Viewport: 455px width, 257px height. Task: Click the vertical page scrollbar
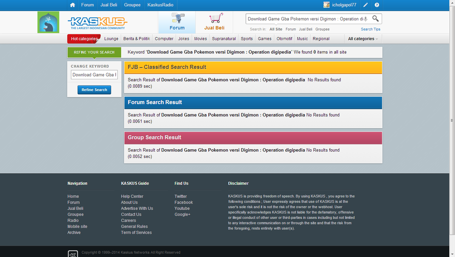pos(452,121)
